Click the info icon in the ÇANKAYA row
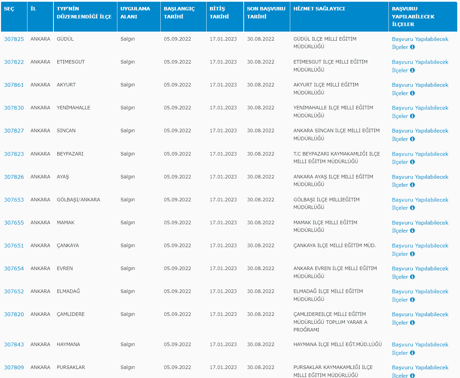This screenshot has height=378, width=460. (412, 254)
